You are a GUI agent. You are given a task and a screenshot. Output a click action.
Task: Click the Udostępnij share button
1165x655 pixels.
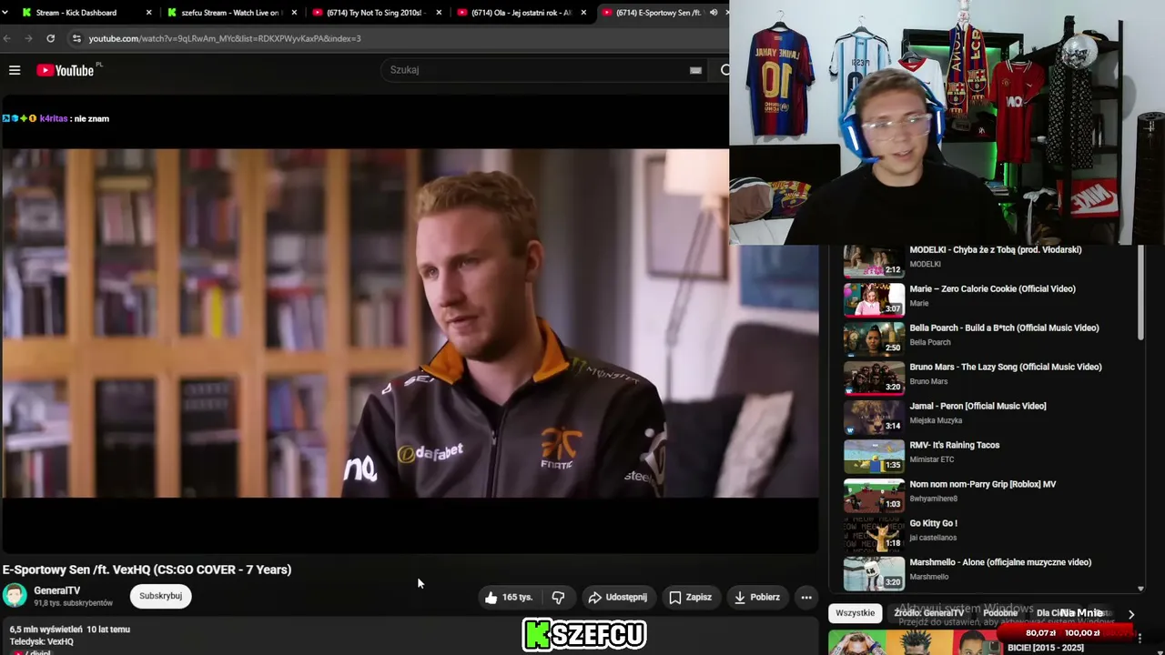[617, 598]
